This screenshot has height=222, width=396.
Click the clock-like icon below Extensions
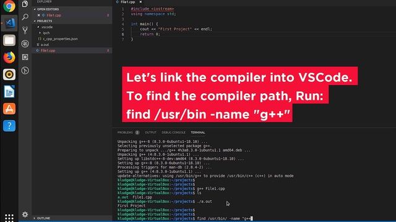point(25,70)
